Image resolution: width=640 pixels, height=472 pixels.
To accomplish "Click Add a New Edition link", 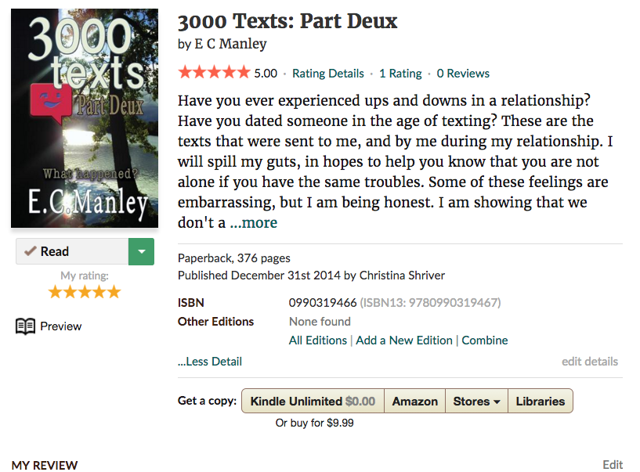I will tap(404, 340).
